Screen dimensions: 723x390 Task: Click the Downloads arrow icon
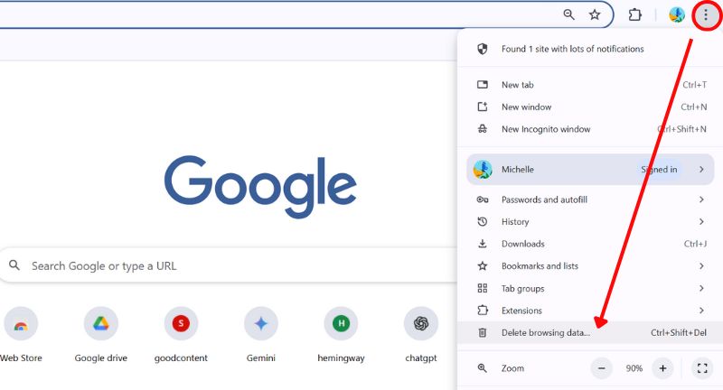pyautogui.click(x=483, y=244)
